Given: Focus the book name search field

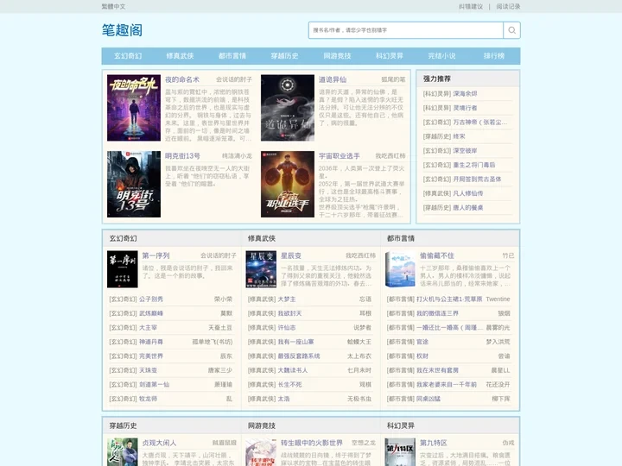Looking at the screenshot, I should (406, 30).
